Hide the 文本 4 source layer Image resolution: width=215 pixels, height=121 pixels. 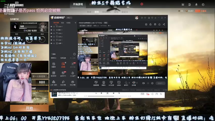[51, 27]
